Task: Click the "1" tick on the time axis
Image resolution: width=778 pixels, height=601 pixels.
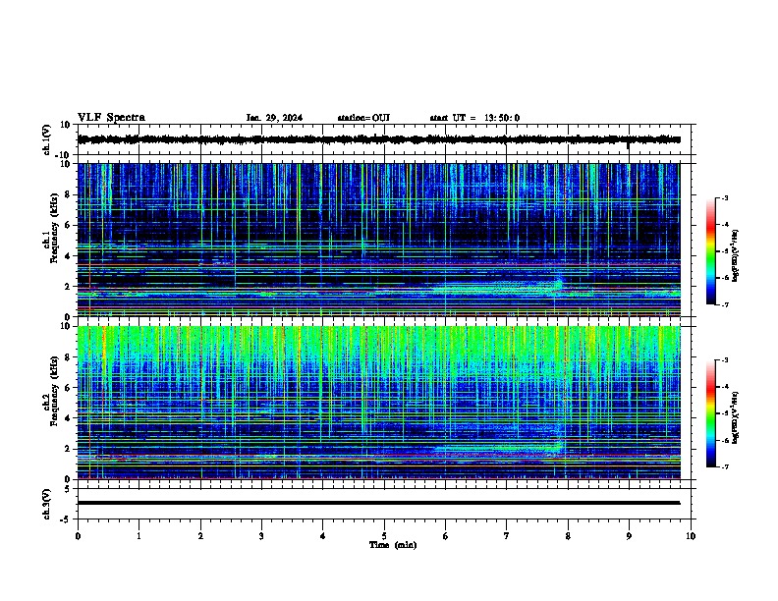Action: (139, 536)
